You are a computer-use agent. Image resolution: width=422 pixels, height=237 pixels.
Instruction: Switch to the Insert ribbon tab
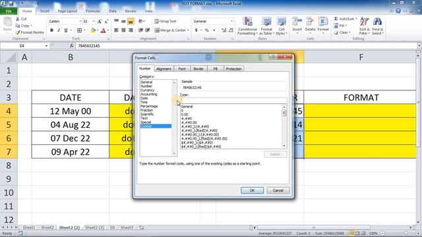[x=45, y=11]
